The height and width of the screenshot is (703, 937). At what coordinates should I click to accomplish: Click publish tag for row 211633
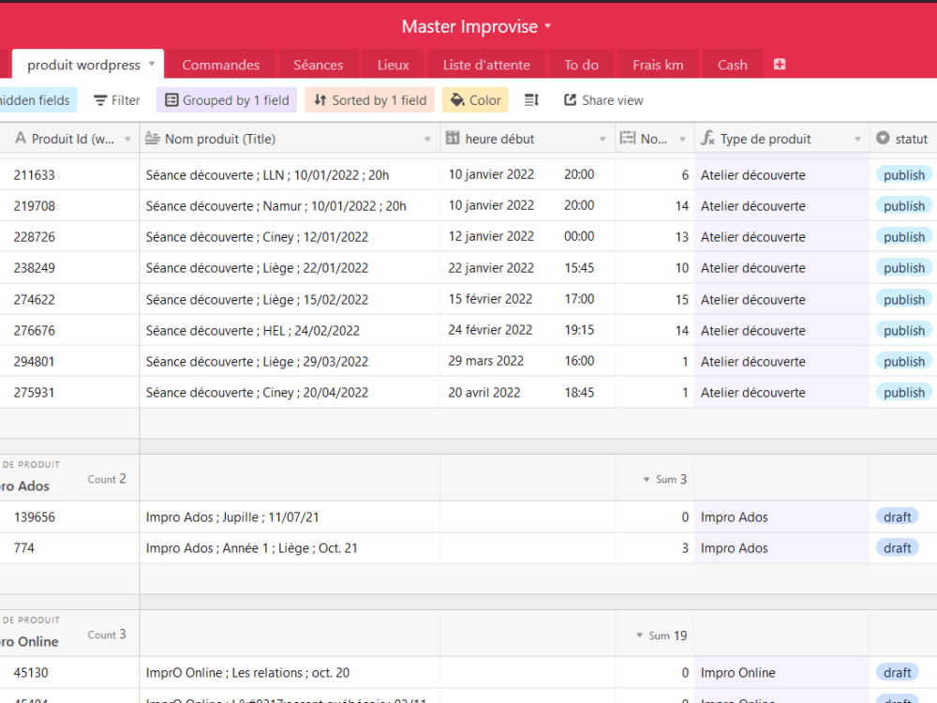pos(903,175)
